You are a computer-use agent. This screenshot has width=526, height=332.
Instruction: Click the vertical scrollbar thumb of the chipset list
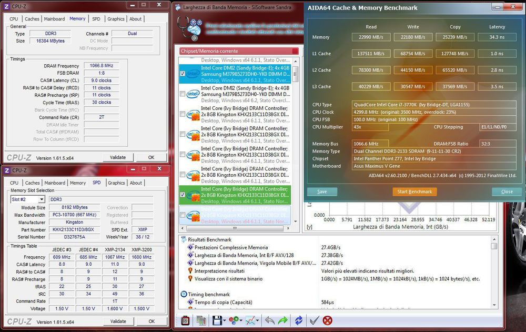(296, 74)
